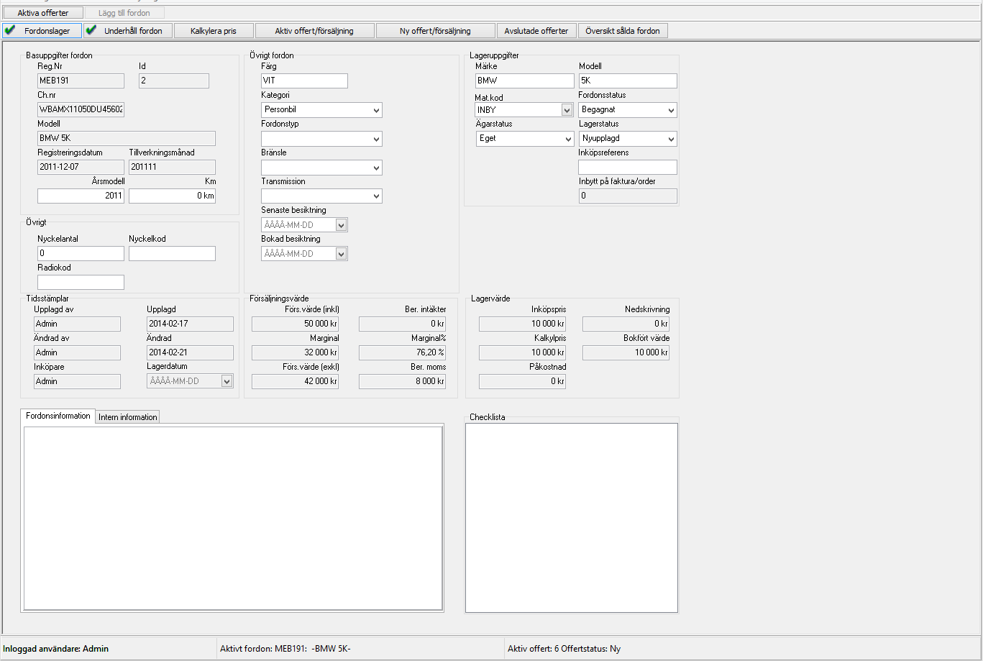Open the Lagerdatum date dropdown
983x661 pixels.
pyautogui.click(x=227, y=381)
